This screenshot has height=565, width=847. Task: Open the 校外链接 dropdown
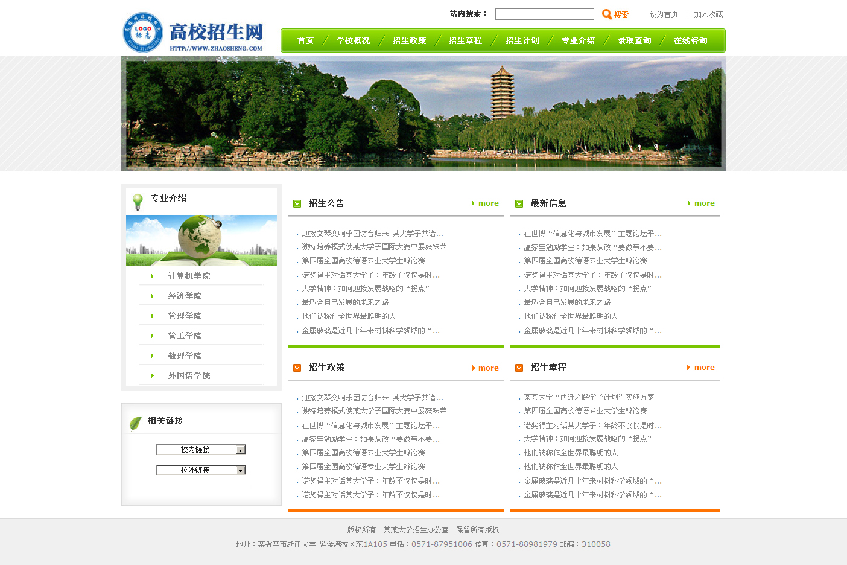click(201, 470)
